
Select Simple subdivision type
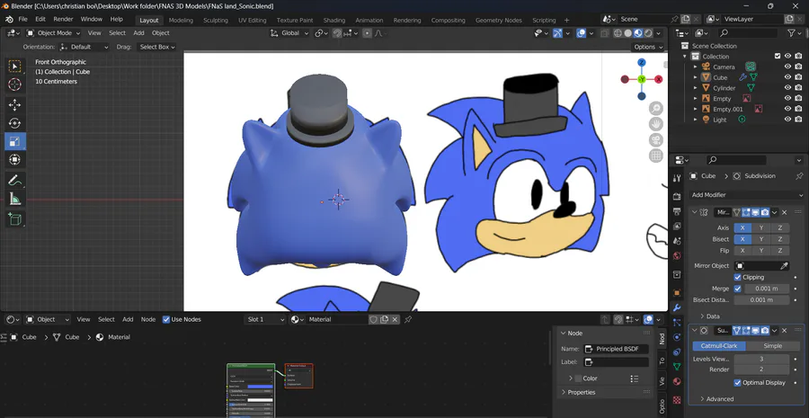[x=772, y=346]
